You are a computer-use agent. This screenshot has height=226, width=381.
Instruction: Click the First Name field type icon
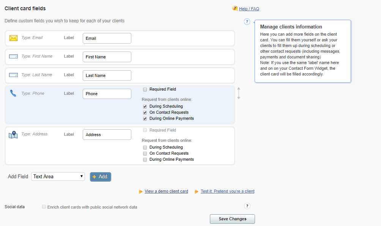[13, 56]
